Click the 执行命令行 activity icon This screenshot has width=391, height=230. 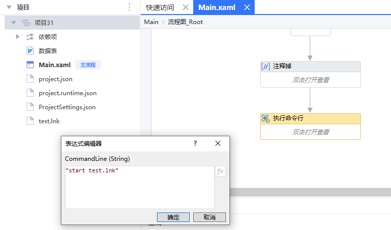pyautogui.click(x=265, y=118)
